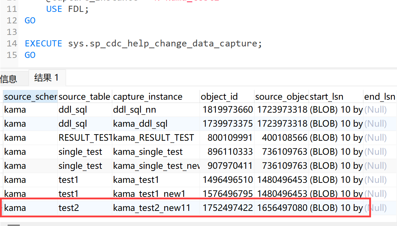This screenshot has width=397, height=226.
Task: Click the GO statement on line 15
Action: coord(30,55)
